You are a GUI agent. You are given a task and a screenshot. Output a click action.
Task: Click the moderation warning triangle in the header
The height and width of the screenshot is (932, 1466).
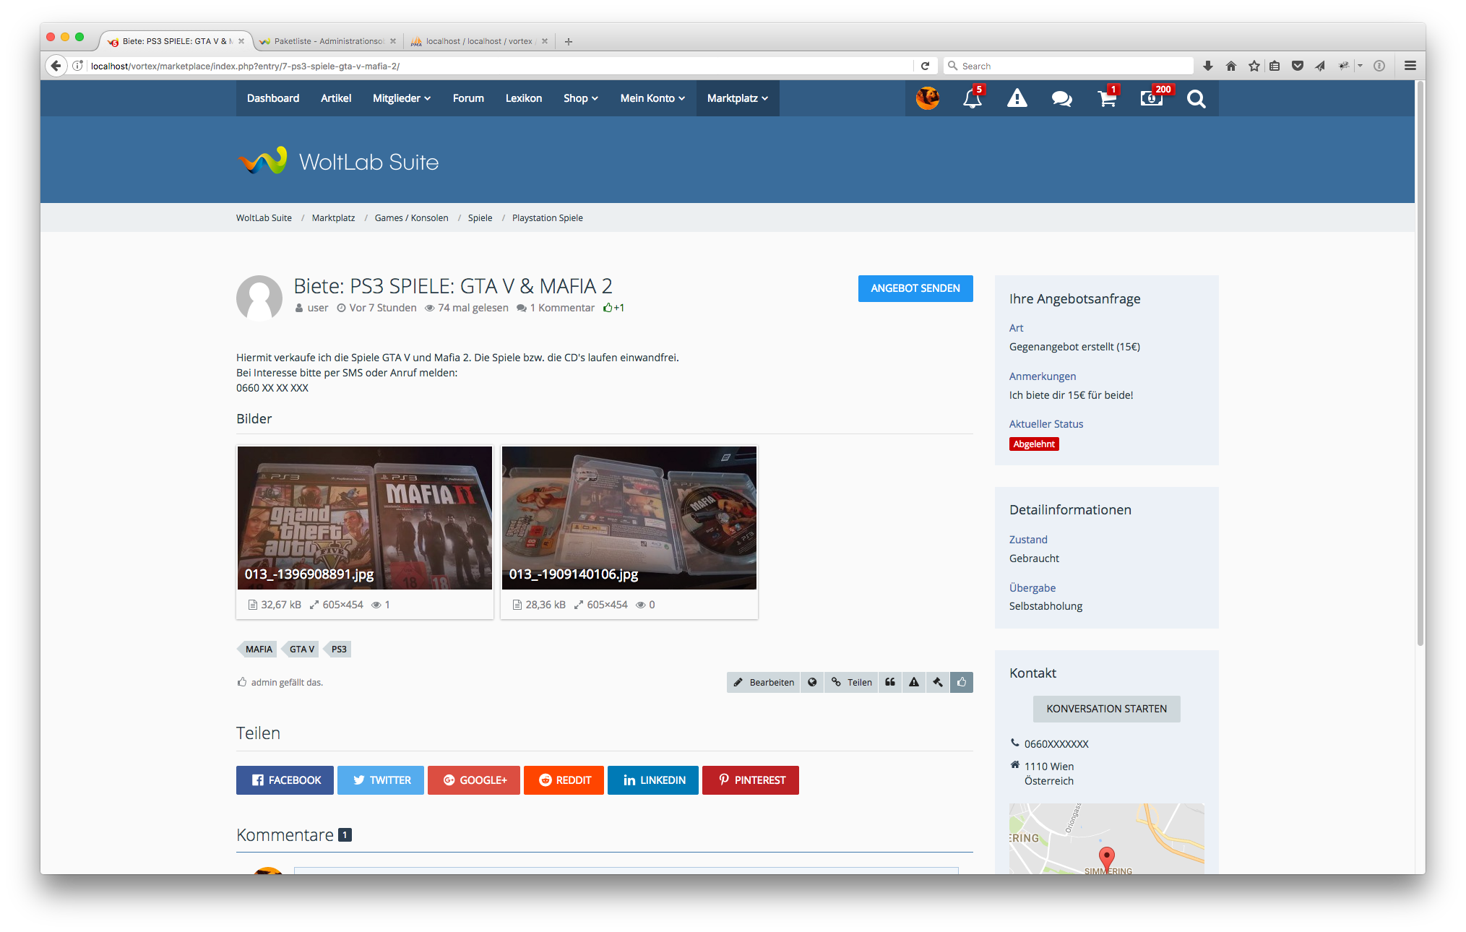click(1017, 98)
